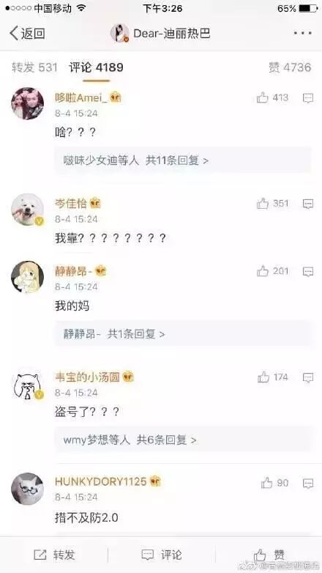Open HUNKYDORY1125 username link

100,481
